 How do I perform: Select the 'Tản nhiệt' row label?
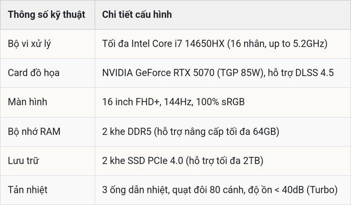coord(28,190)
